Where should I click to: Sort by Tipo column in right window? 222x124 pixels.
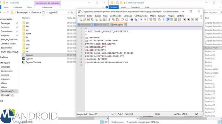pos(207,18)
